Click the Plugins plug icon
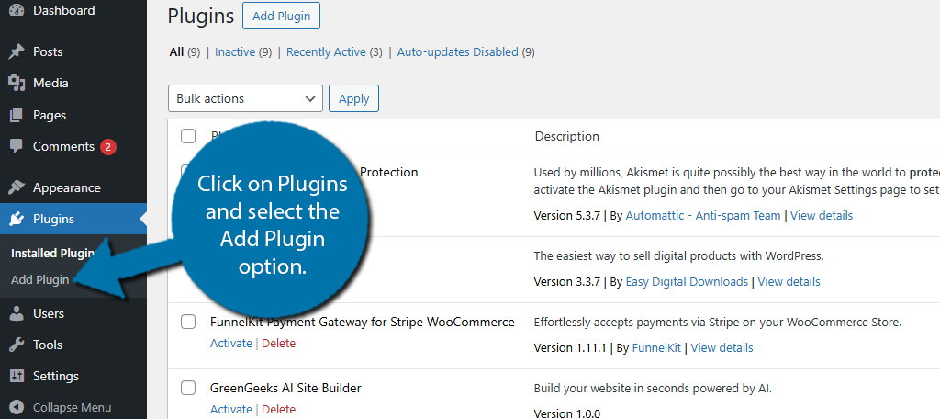 17,219
